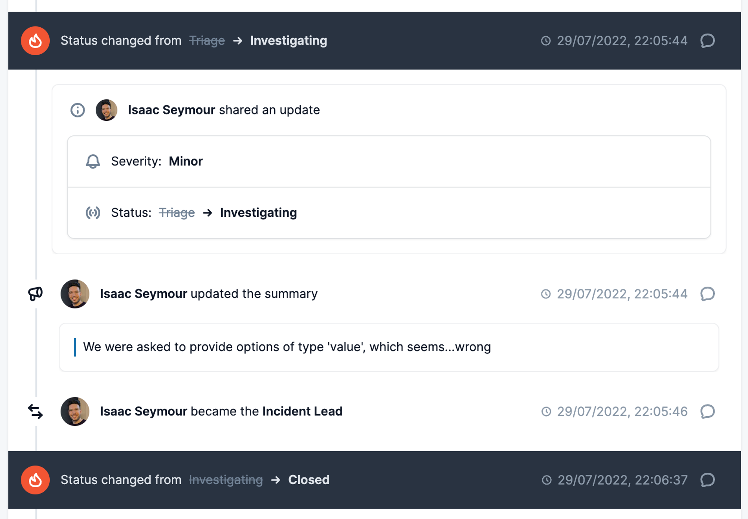This screenshot has height=519, width=748.
Task: Click the 22:06:37 timestamp on Closed banner
Action: click(622, 480)
